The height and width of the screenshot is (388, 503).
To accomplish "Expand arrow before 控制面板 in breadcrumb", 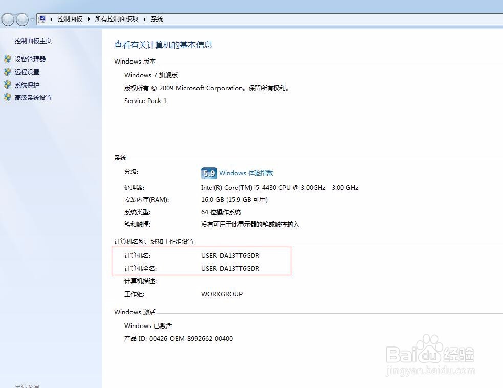I will pos(52,19).
